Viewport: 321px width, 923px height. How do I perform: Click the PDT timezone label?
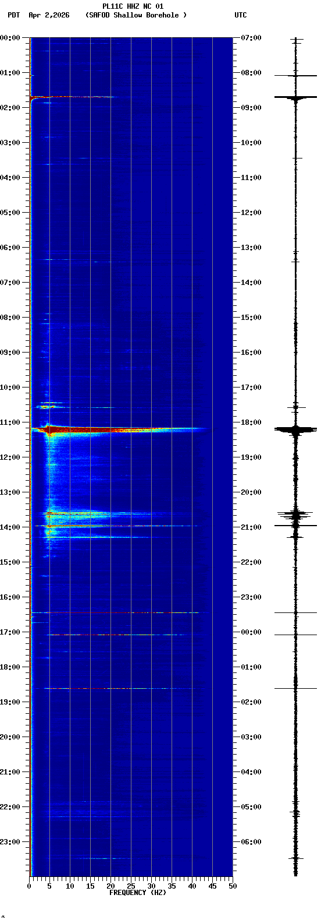(x=13, y=15)
